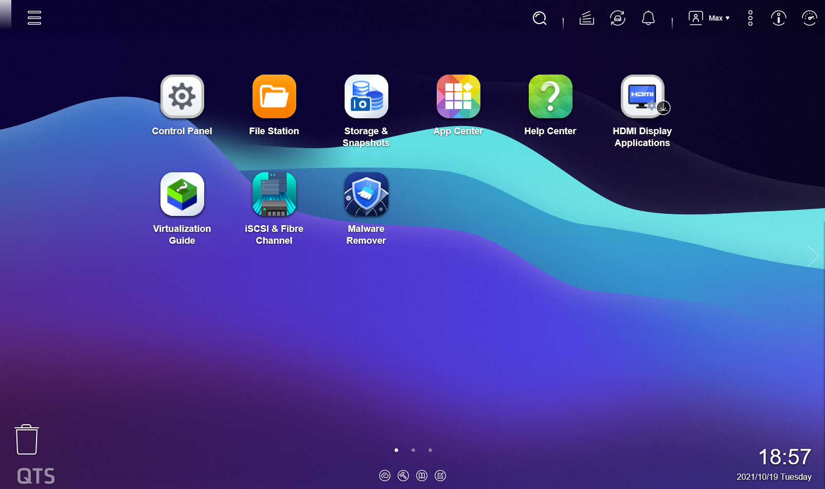
Task: Click the 18:57 clock display
Action: pos(785,457)
